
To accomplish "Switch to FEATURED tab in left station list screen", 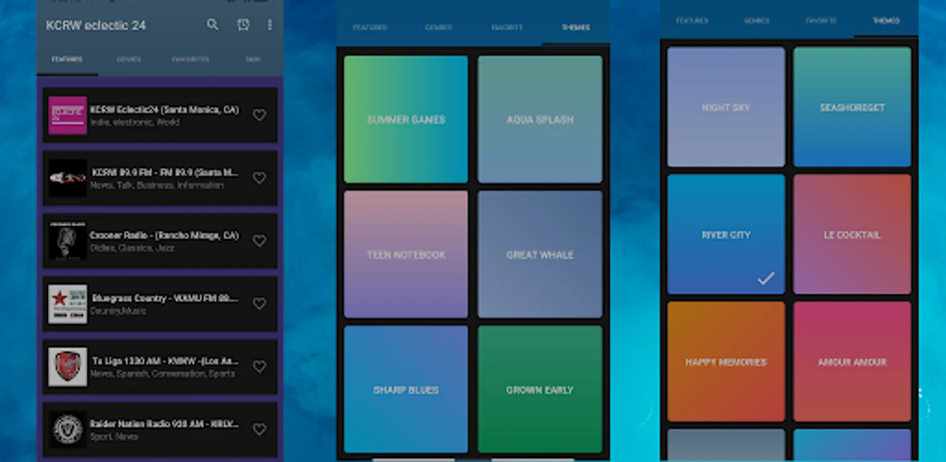I will pyautogui.click(x=67, y=59).
